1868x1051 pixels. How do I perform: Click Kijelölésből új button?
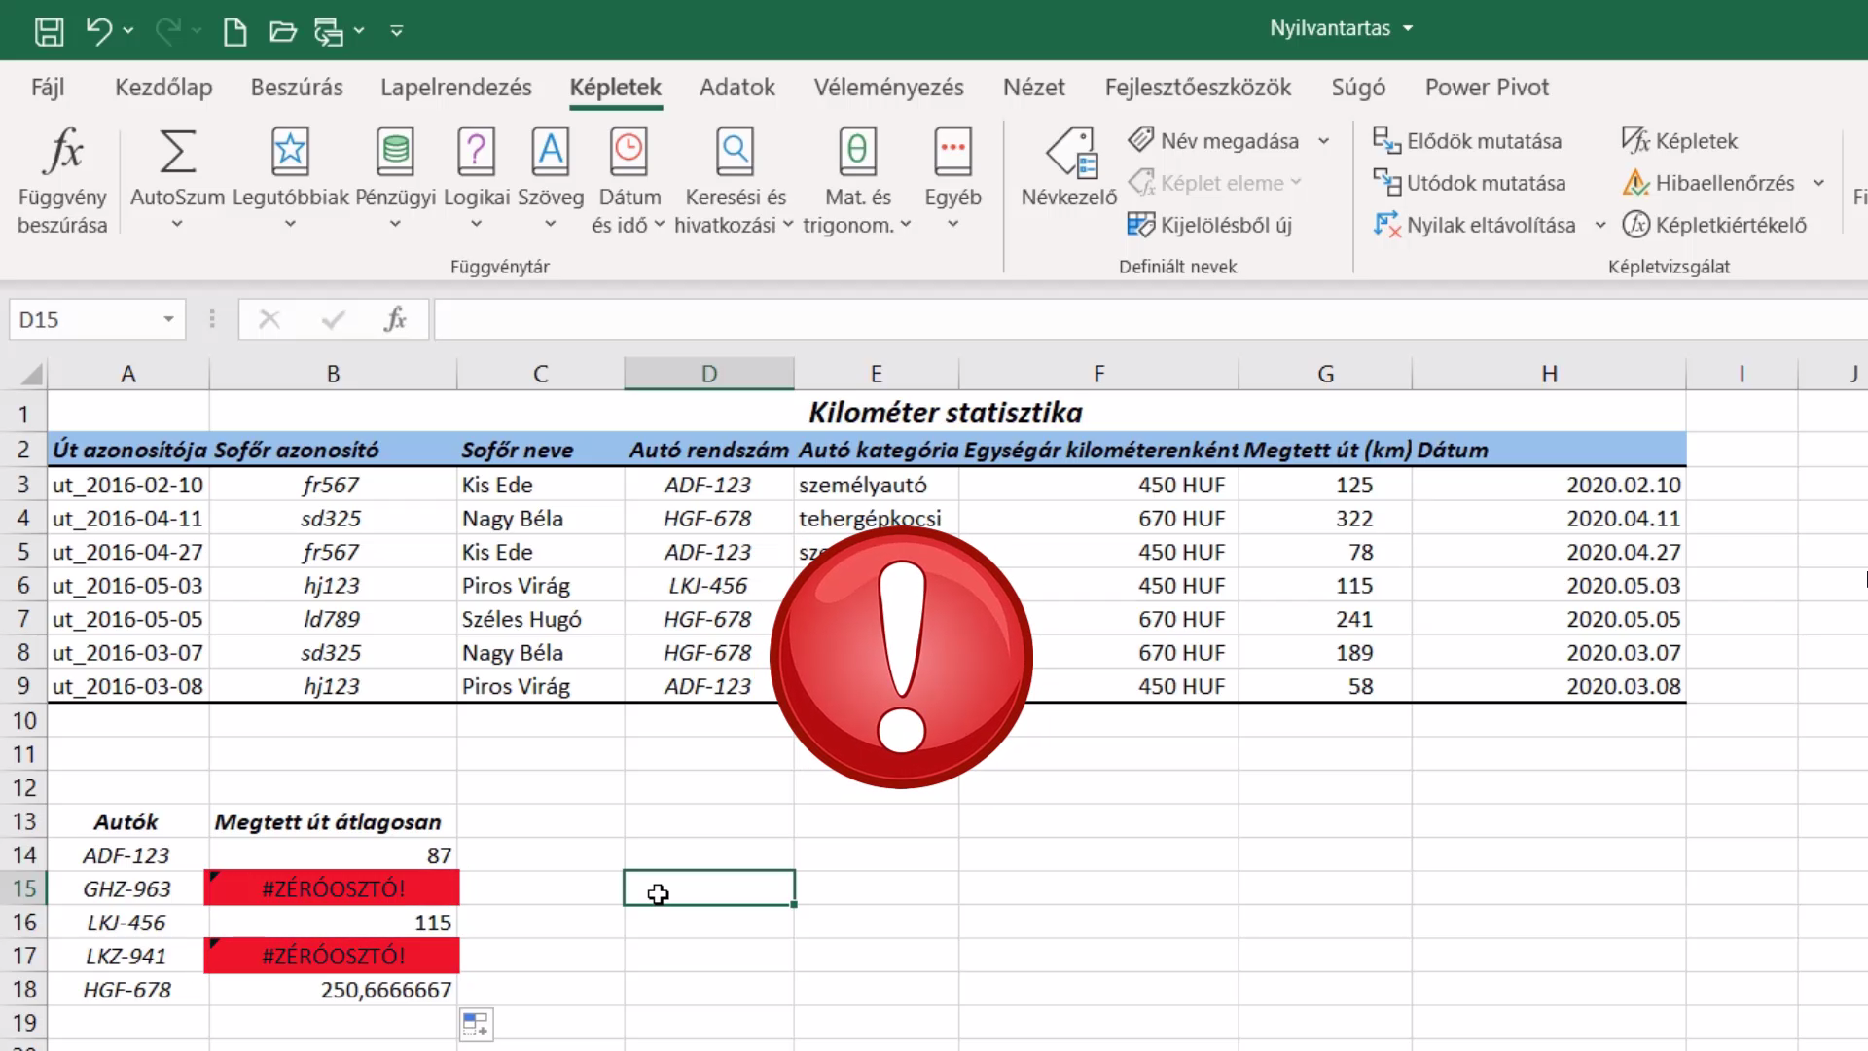click(x=1210, y=225)
